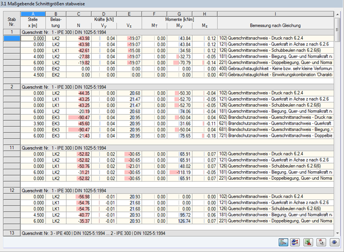This screenshot has height=252, width=344.
Task: Select the N value -42.61
Action: [79, 51]
